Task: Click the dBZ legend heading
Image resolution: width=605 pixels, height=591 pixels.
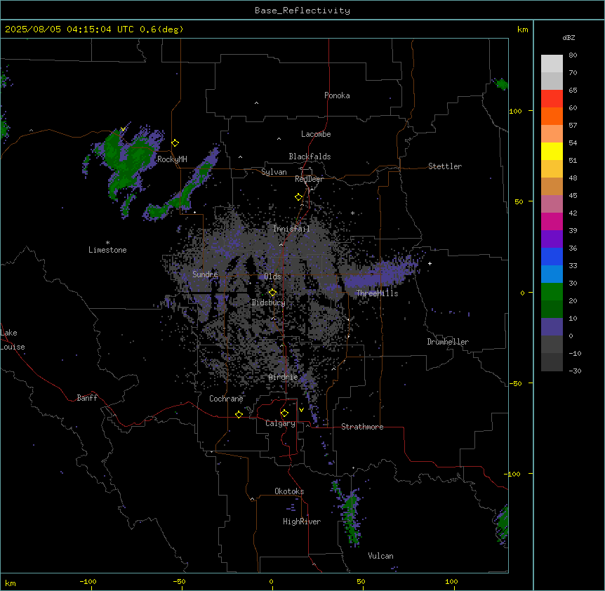Action: 569,37
